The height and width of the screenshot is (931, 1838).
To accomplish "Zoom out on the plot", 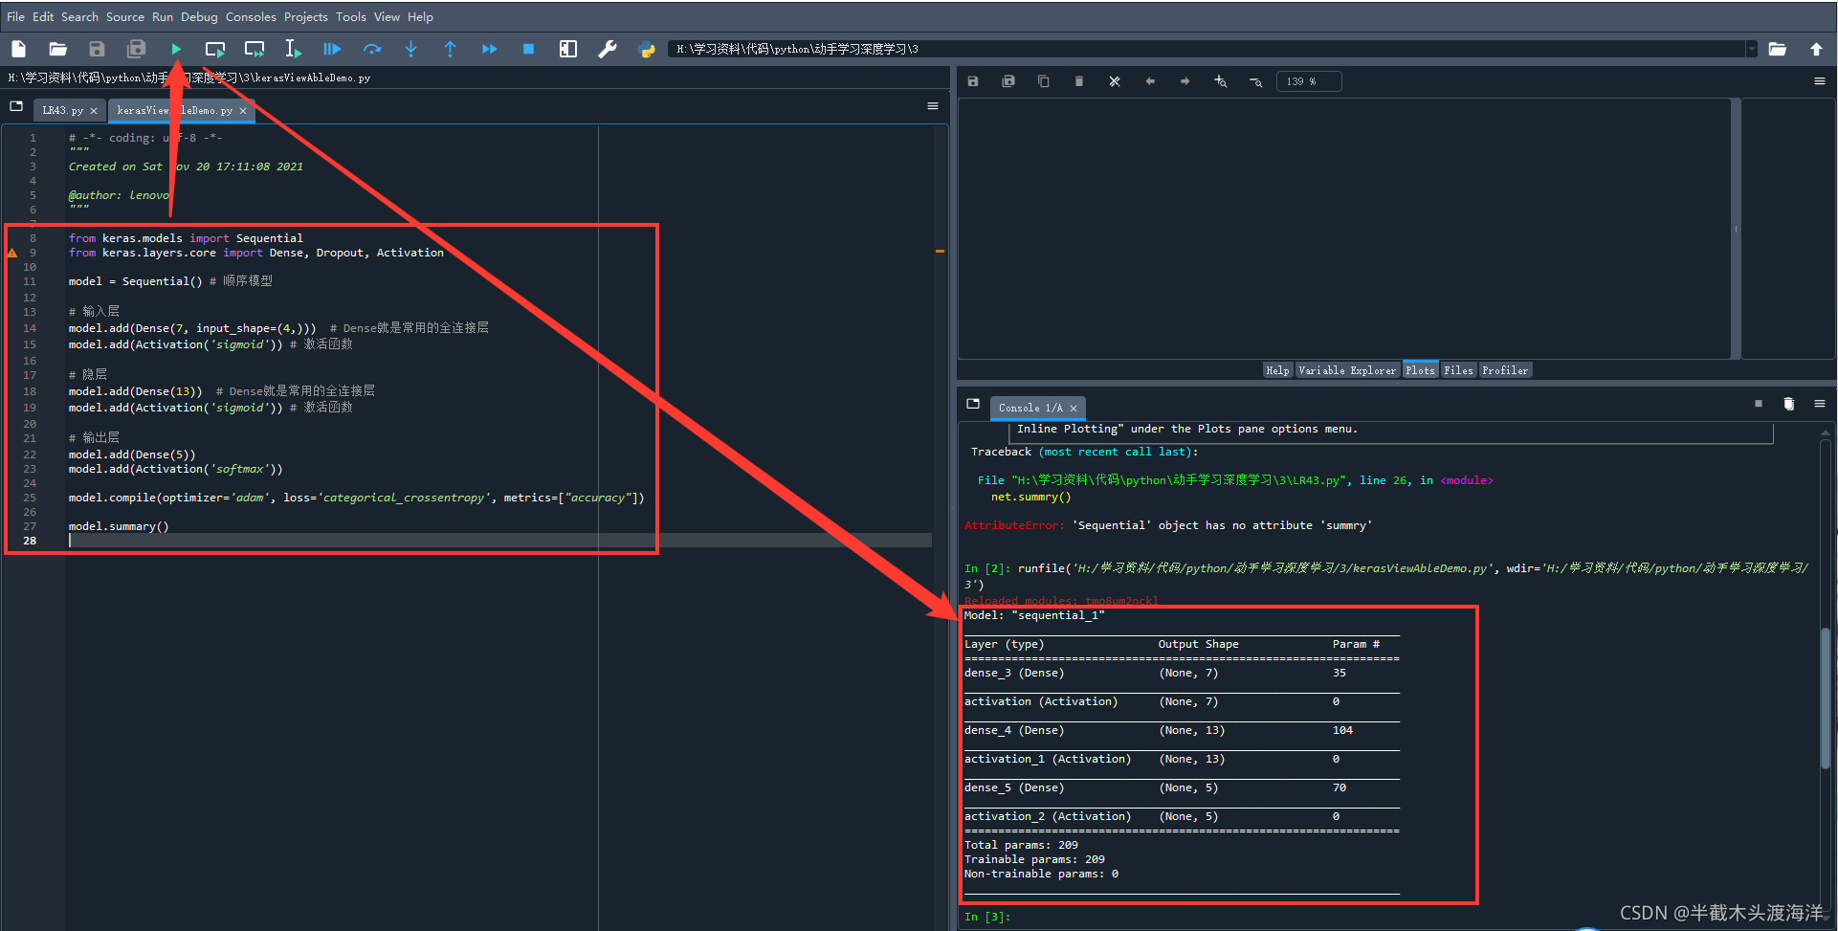I will (1256, 82).
